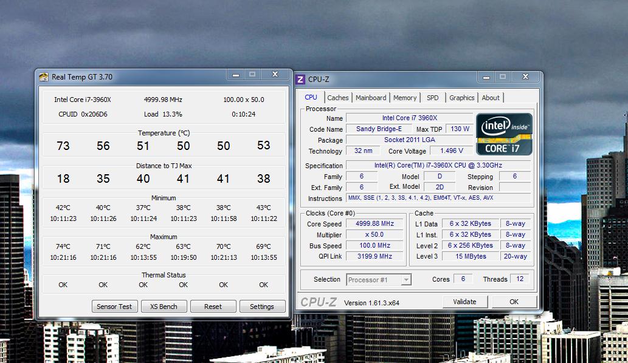
Task: Click the Real Temp flame icon in title bar
Action: click(43, 76)
